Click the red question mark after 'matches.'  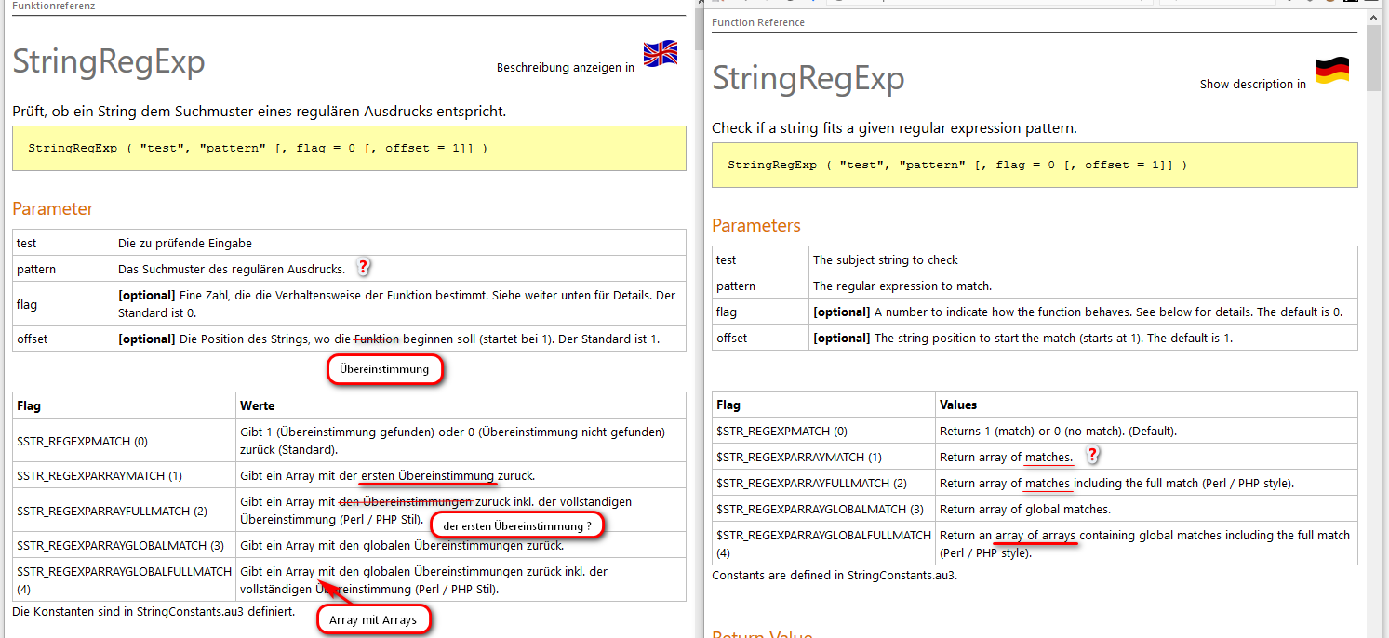pos(1093,456)
